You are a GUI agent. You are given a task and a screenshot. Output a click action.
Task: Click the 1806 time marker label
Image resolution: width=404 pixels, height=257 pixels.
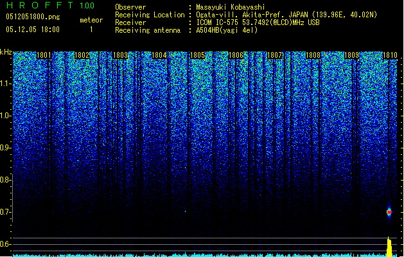click(x=236, y=55)
